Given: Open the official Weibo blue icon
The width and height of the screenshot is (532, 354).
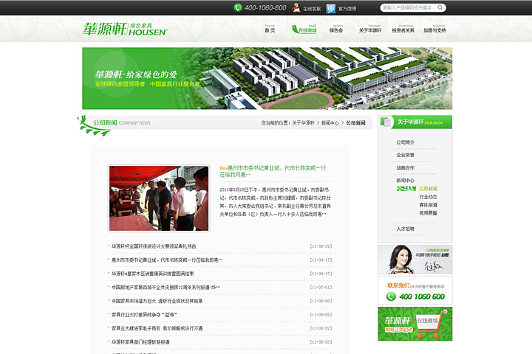Looking at the screenshot, I should (331, 8).
